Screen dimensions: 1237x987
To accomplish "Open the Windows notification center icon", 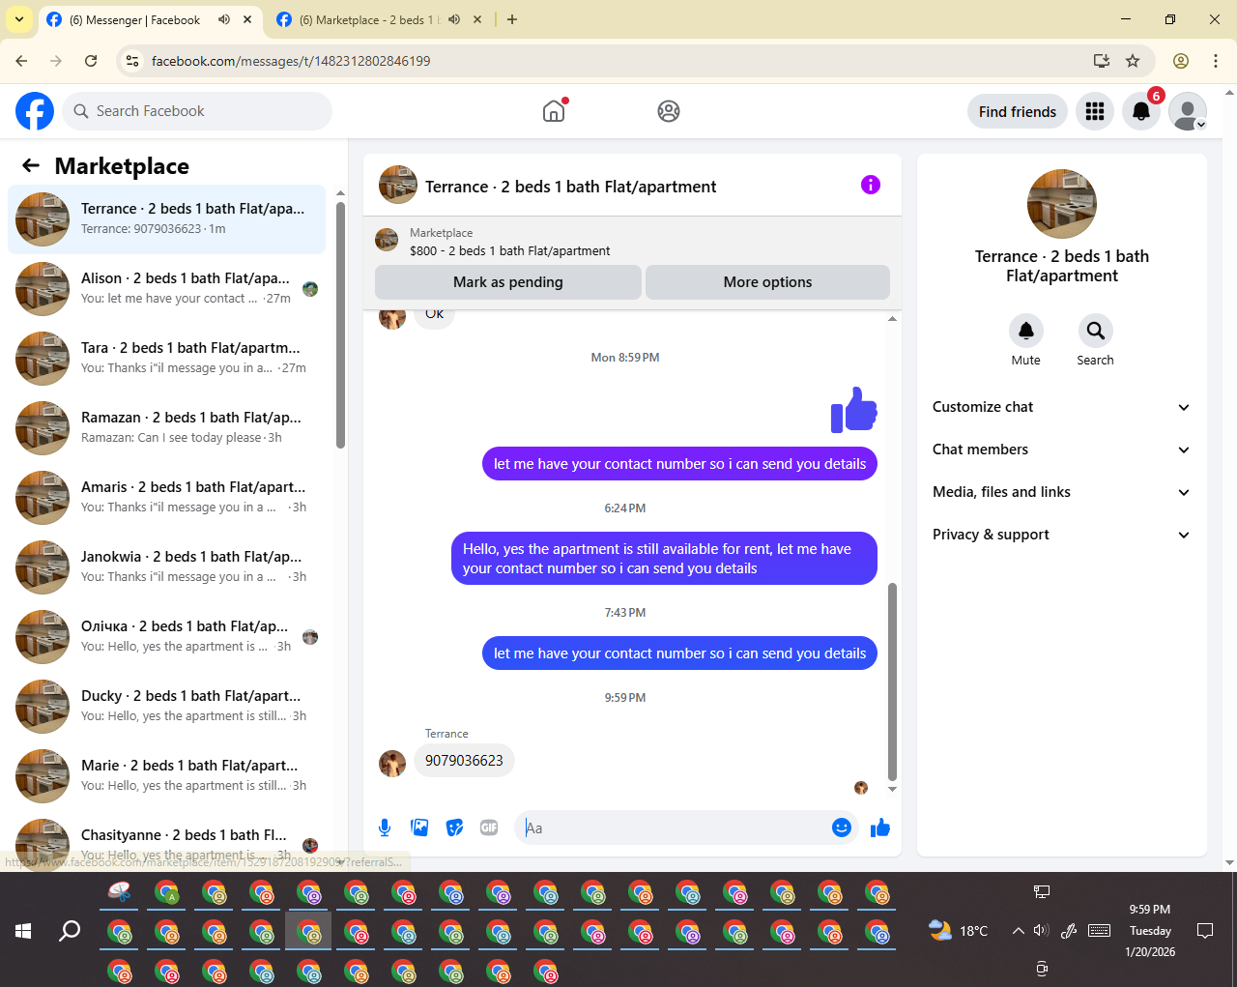I will click(1205, 931).
